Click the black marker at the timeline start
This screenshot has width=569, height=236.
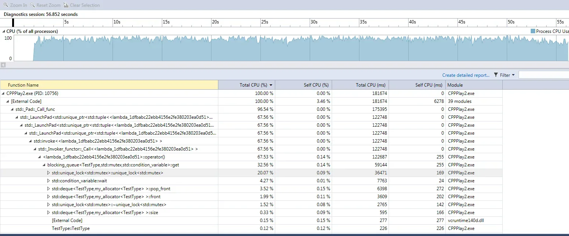pos(13,22)
